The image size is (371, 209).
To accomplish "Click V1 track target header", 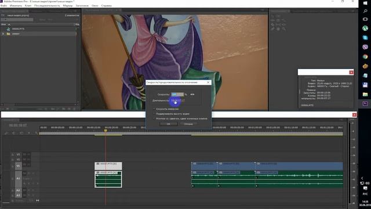I will tap(18, 166).
